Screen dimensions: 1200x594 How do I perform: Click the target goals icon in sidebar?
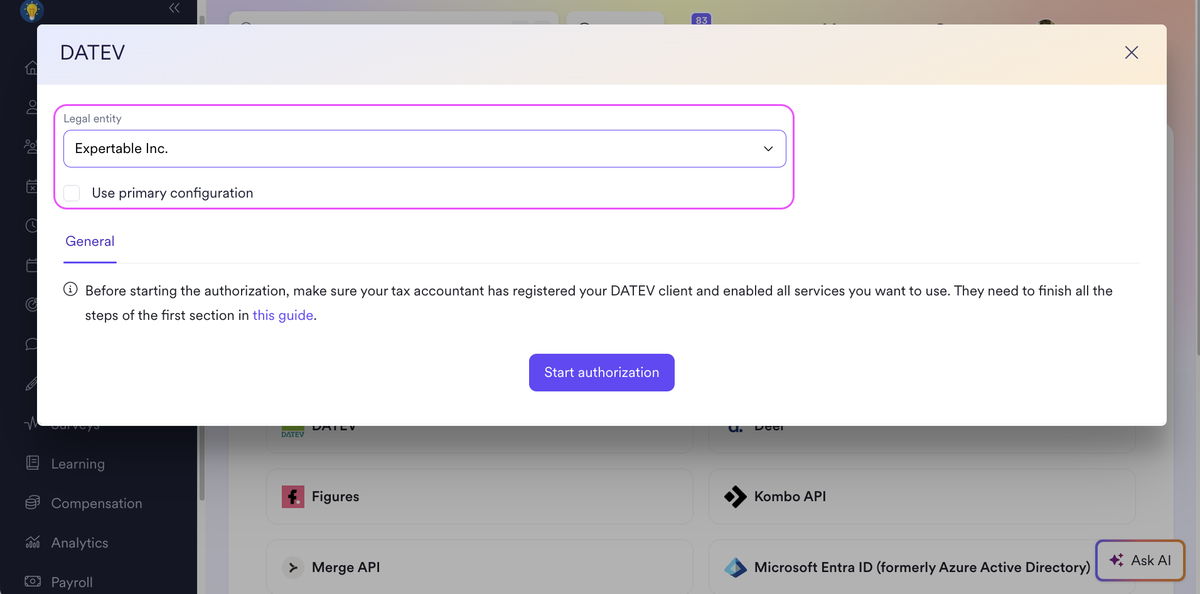tap(31, 305)
